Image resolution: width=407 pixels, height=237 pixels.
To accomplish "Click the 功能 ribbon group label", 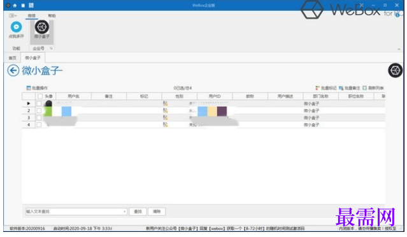I will pyautogui.click(x=16, y=48).
